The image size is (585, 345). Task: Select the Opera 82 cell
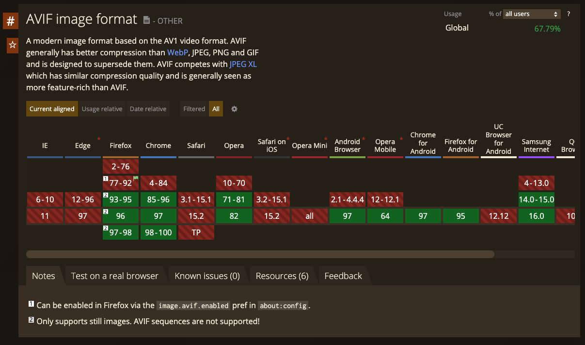click(234, 216)
